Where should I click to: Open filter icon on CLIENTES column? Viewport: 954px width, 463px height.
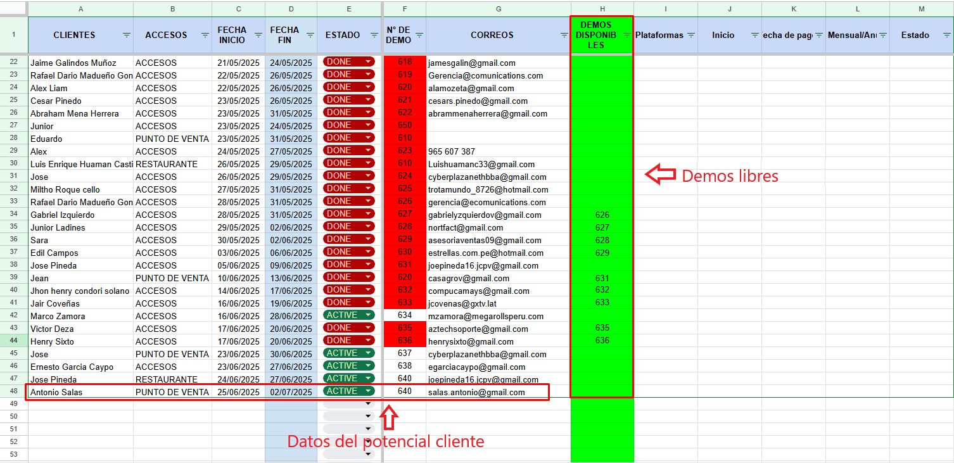[x=127, y=35]
